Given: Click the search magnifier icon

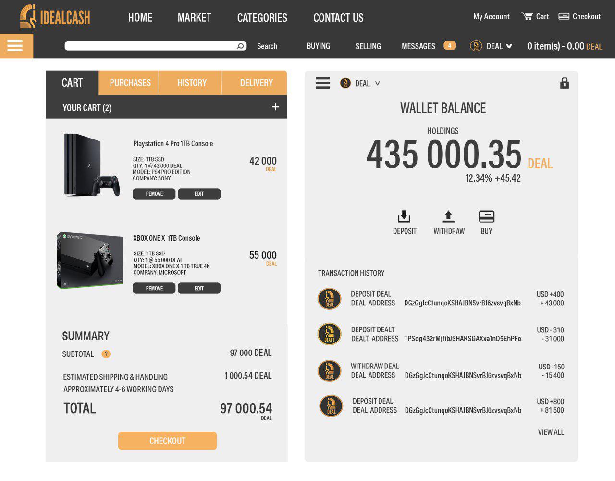Looking at the screenshot, I should coord(240,46).
